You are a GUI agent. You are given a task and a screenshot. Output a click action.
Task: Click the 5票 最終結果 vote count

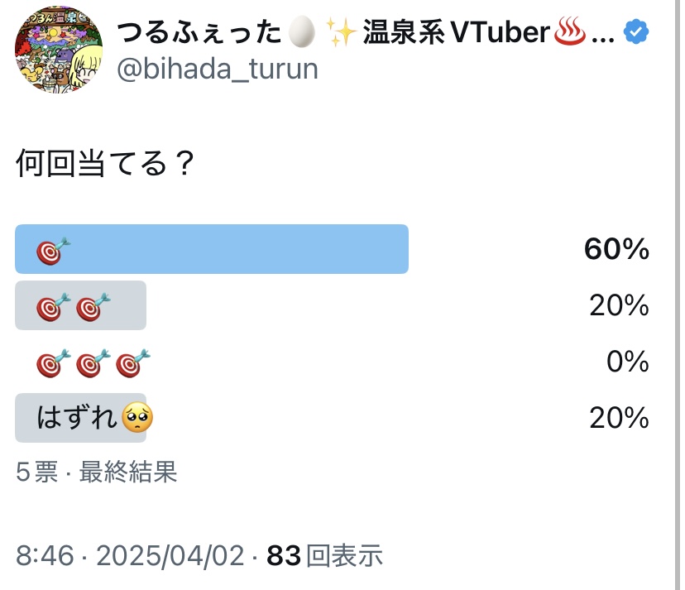pos(96,472)
